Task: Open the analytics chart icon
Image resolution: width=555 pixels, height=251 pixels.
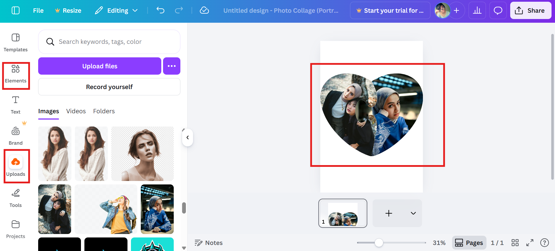Action: [477, 11]
